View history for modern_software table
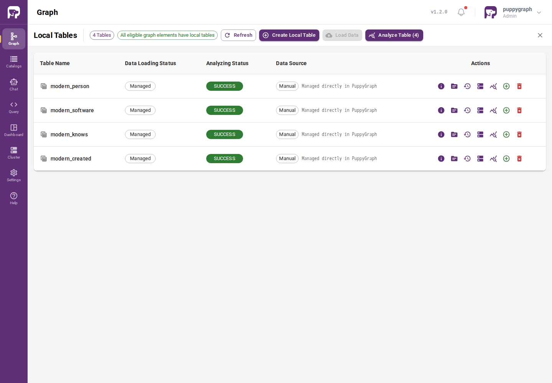 [467, 110]
